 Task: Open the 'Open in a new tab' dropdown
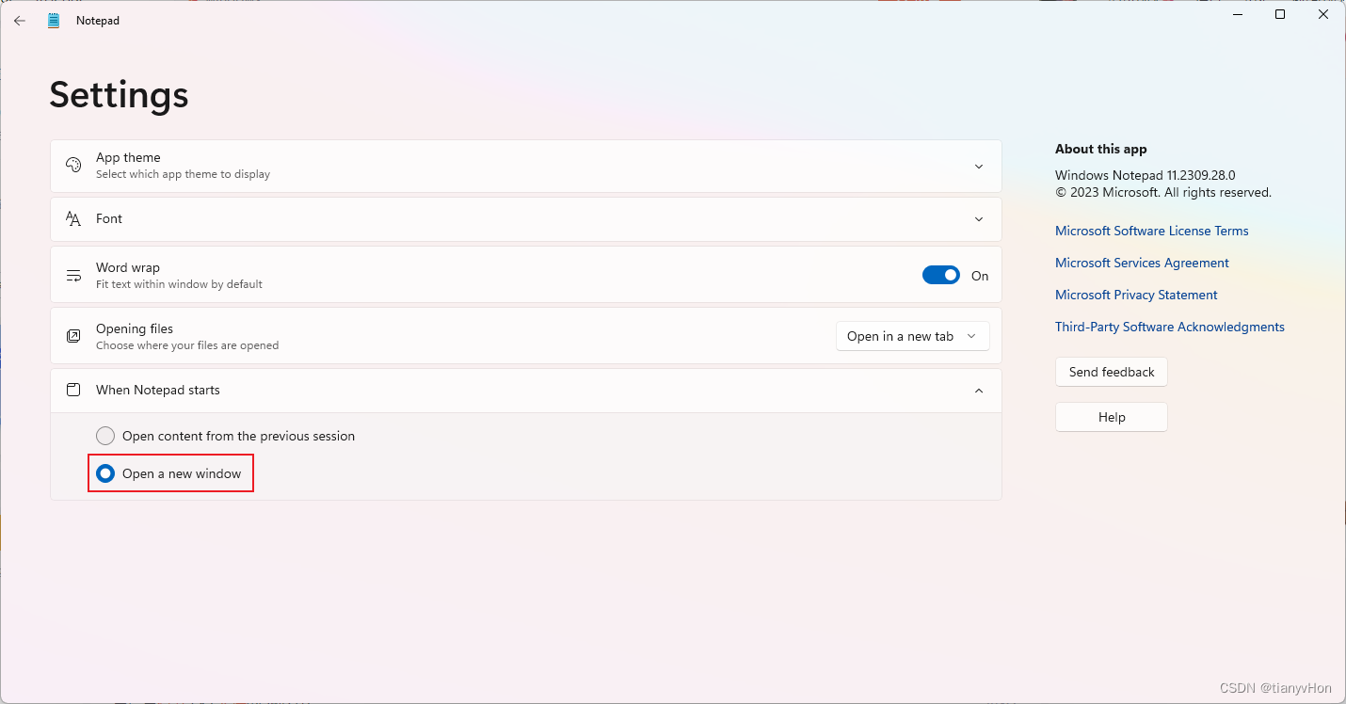point(913,336)
